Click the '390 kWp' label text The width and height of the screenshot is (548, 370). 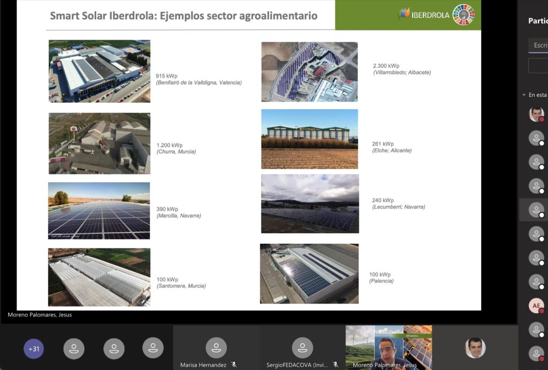click(167, 209)
